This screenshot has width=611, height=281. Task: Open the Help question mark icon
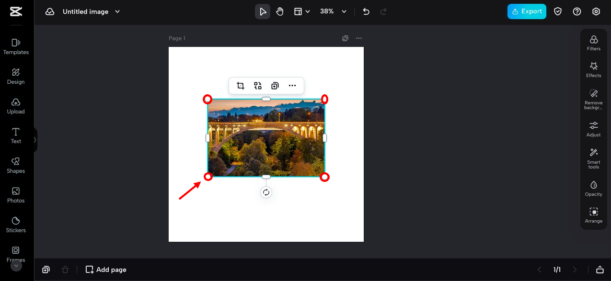(577, 11)
